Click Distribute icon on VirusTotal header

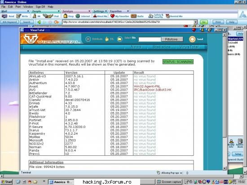click(88, 39)
